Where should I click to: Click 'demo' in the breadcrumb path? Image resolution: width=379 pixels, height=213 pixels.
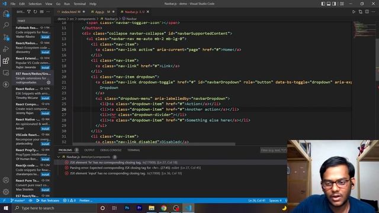click(x=62, y=18)
